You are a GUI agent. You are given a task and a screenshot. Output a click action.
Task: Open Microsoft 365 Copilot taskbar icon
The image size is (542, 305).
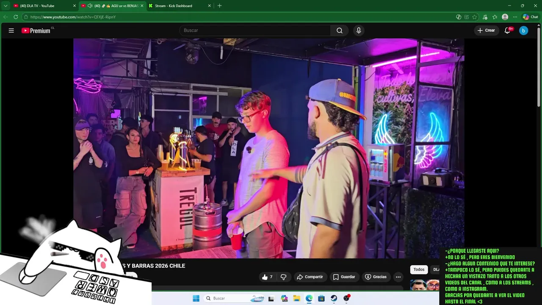pos(284,298)
